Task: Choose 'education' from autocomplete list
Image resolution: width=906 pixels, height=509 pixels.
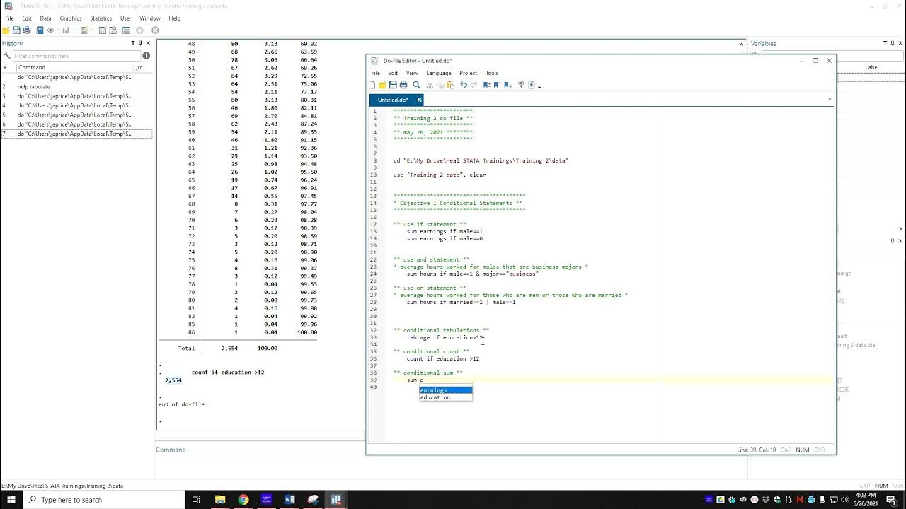Action: pyautogui.click(x=445, y=397)
